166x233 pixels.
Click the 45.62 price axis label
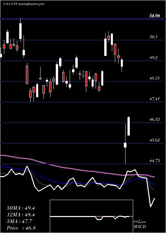pyautogui.click(x=155, y=140)
